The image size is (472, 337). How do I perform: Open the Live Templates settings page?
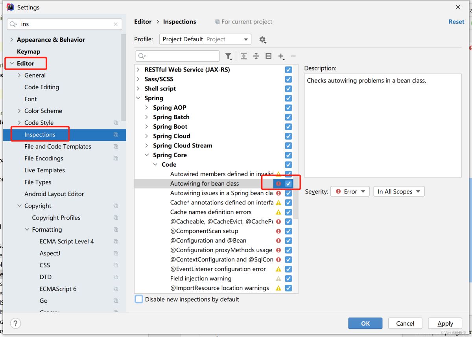(44, 170)
